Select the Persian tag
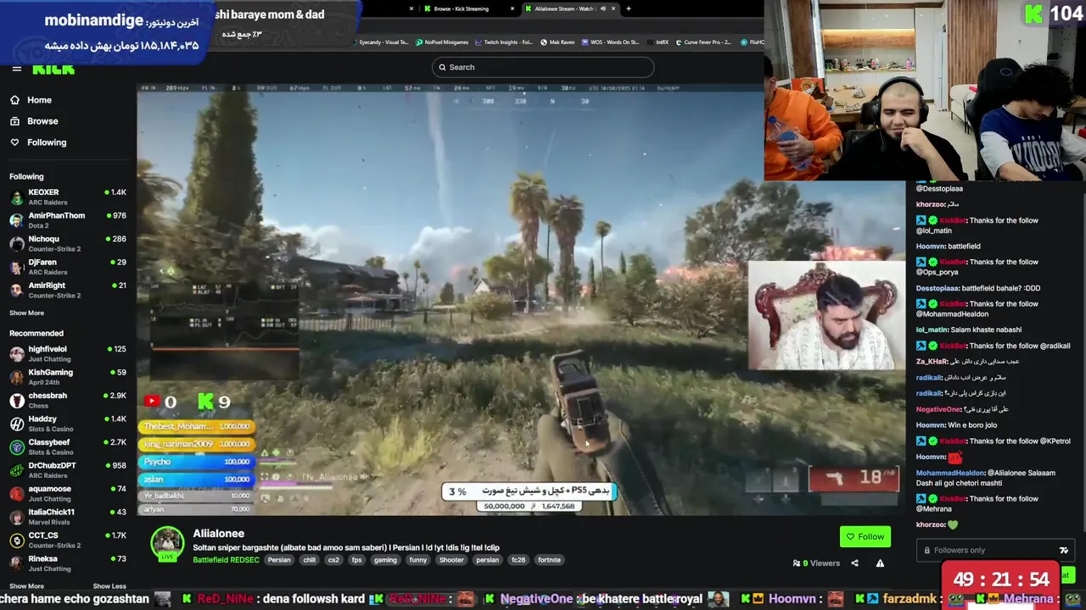Screen dimensions: 1086x610 pyautogui.click(x=279, y=560)
